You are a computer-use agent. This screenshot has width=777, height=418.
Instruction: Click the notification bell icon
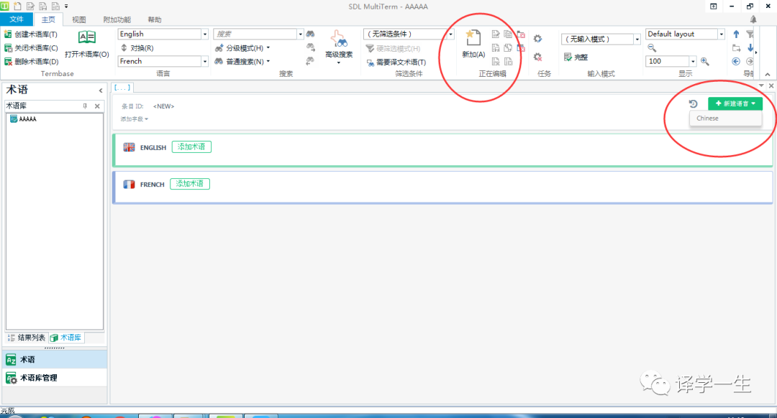pos(753,19)
